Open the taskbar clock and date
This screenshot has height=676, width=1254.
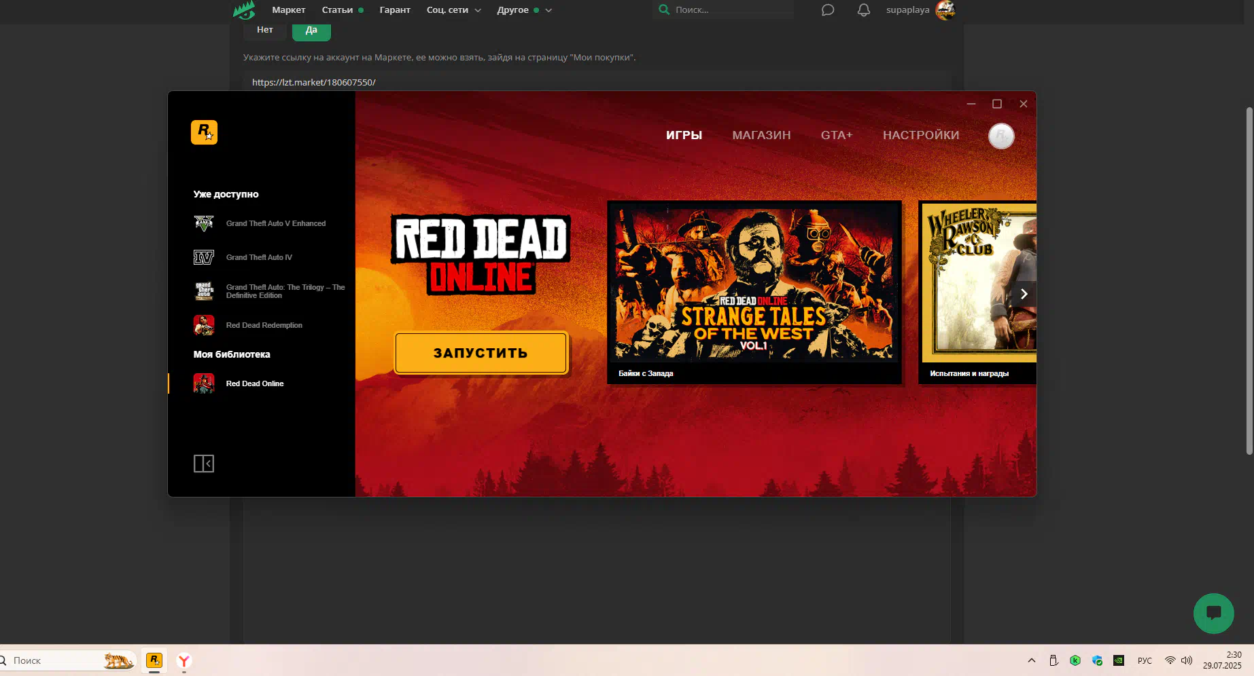[1222, 660]
